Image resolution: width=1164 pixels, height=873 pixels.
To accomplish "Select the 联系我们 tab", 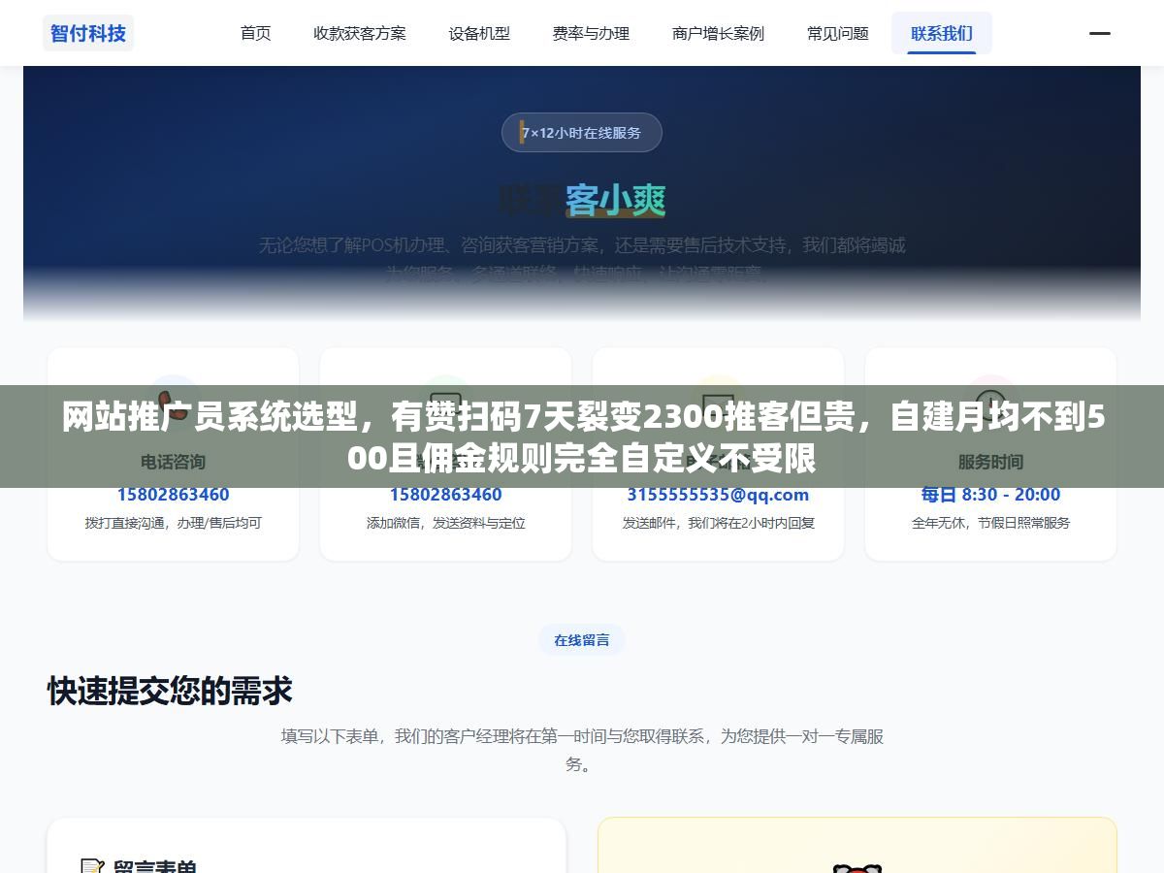I will pyautogui.click(x=942, y=33).
